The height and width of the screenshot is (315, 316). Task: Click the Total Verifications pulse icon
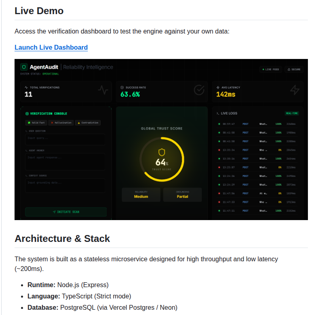[26, 87]
